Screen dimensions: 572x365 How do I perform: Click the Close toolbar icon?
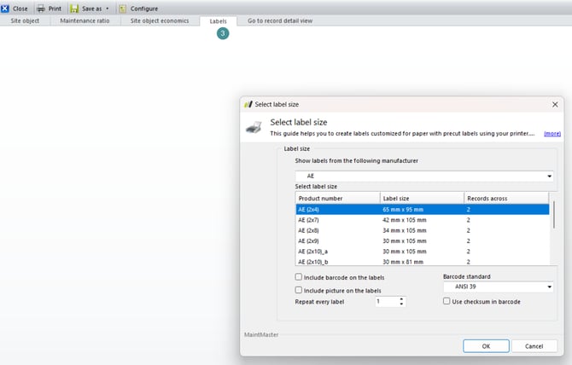point(6,8)
